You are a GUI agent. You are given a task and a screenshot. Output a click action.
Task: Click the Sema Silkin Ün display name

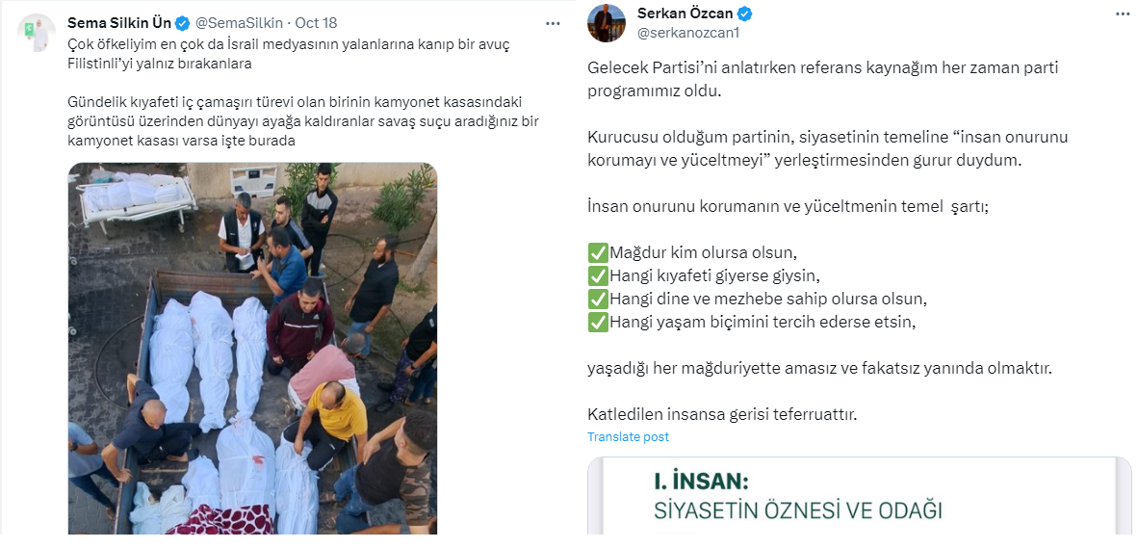[119, 23]
